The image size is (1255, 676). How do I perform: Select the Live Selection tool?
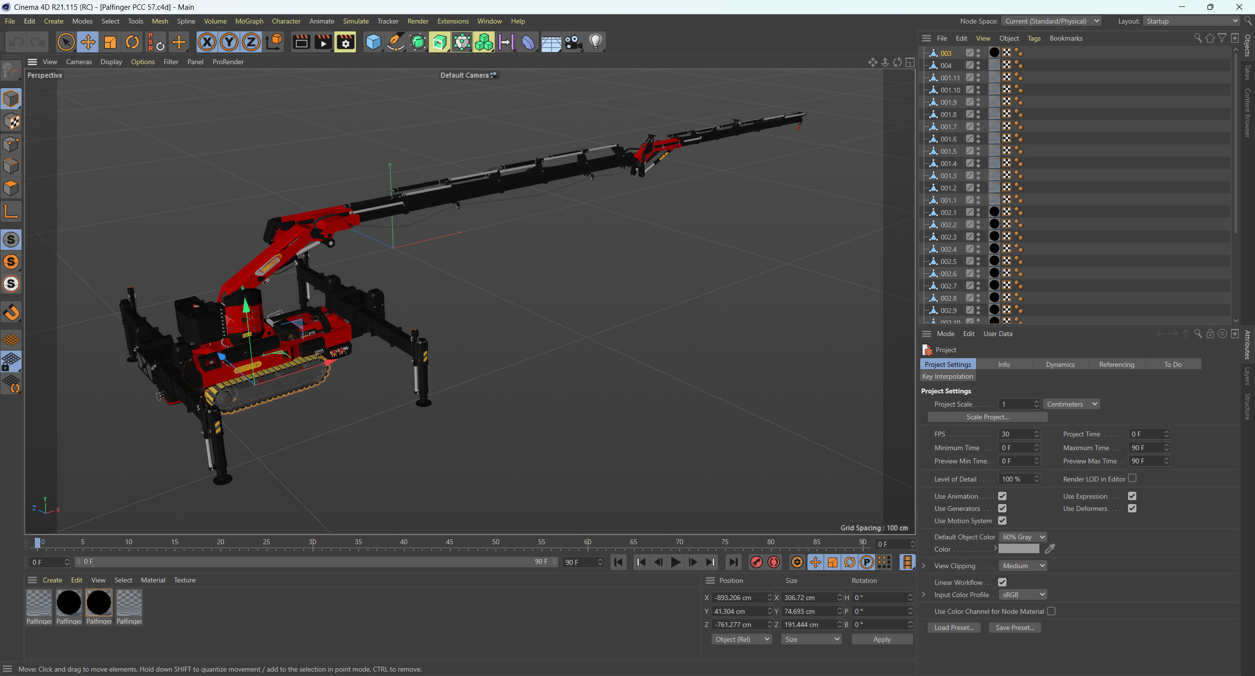click(66, 42)
